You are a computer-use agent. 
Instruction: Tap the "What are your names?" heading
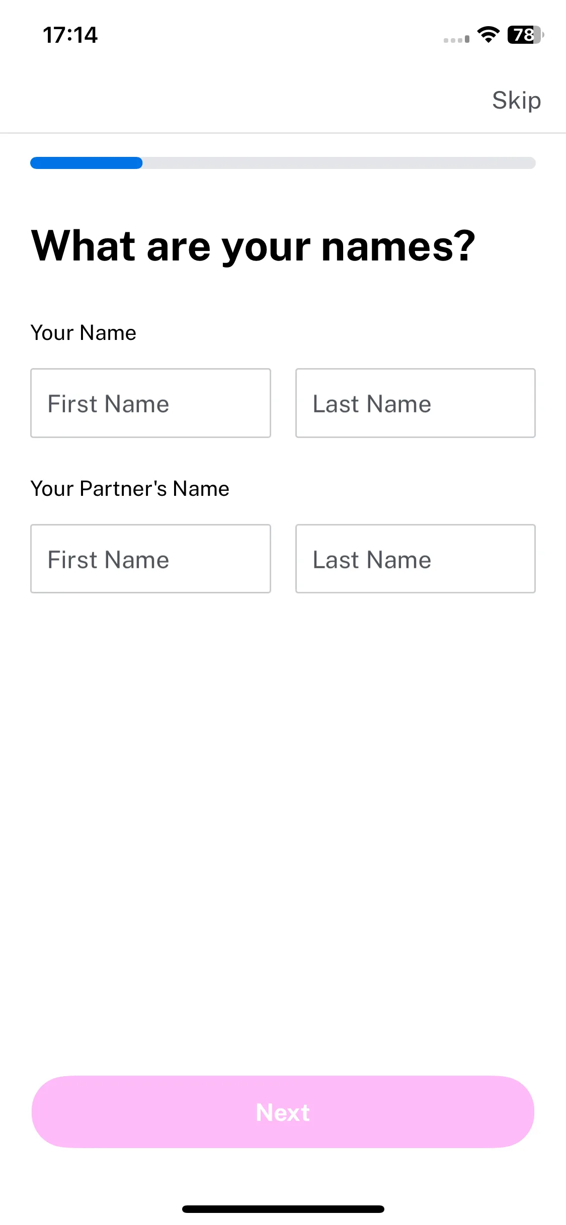coord(253,246)
